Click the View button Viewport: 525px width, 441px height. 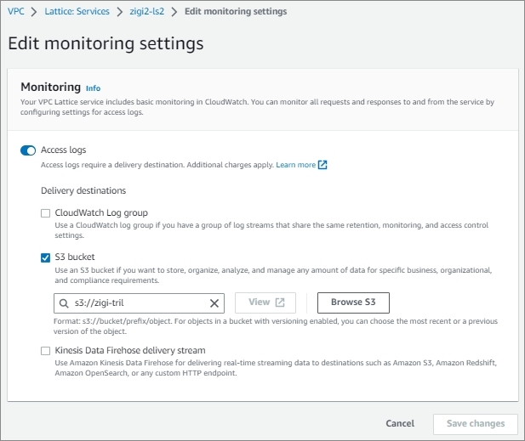(x=265, y=302)
